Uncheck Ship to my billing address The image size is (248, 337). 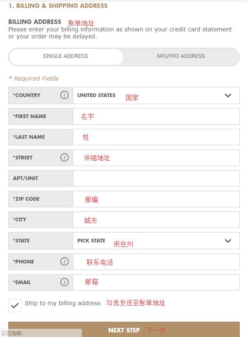[15, 306]
